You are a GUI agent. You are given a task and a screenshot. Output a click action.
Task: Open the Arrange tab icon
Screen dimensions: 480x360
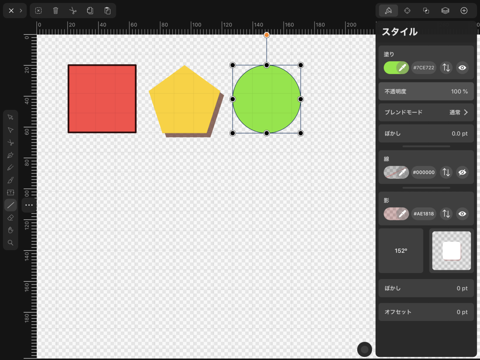tap(407, 11)
